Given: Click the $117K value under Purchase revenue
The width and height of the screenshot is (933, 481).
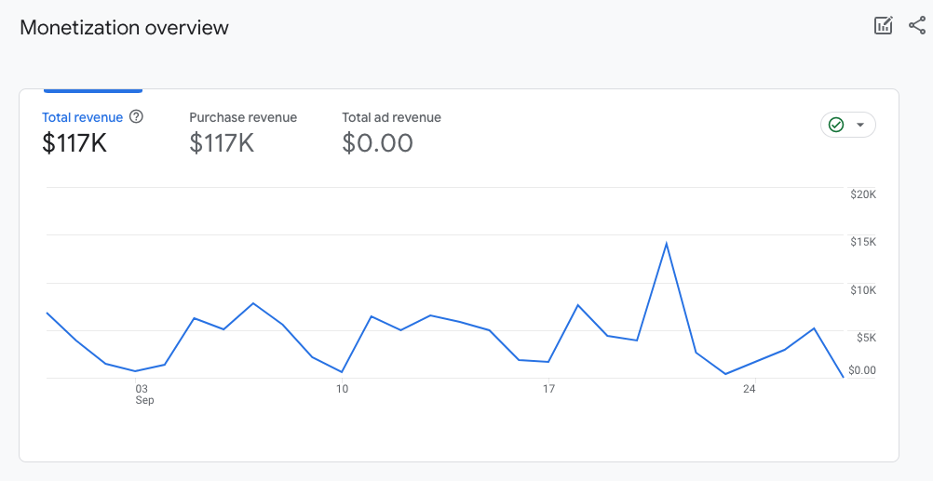Looking at the screenshot, I should [x=222, y=143].
